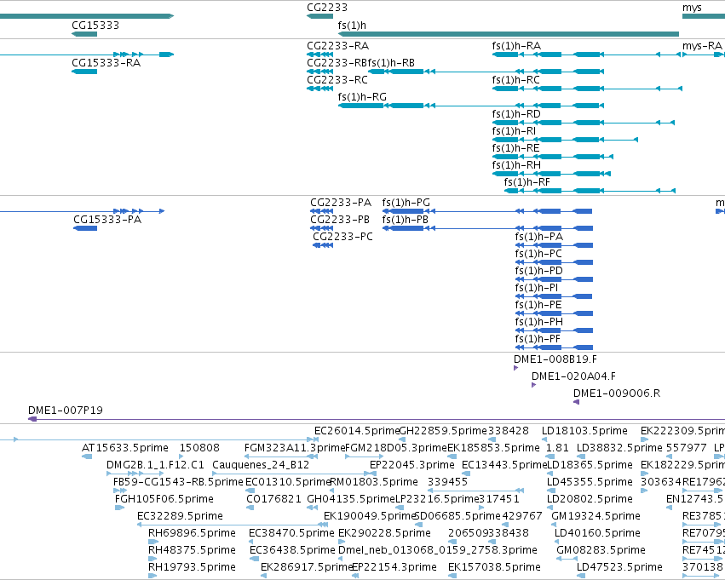Select protein CG2233-PB
This screenshot has width=725, height=580.
tap(340, 220)
